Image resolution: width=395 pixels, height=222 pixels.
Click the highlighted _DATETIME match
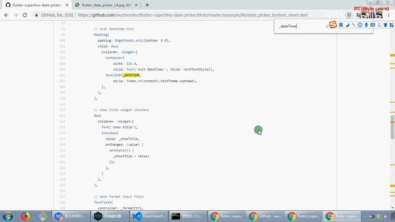(131, 75)
